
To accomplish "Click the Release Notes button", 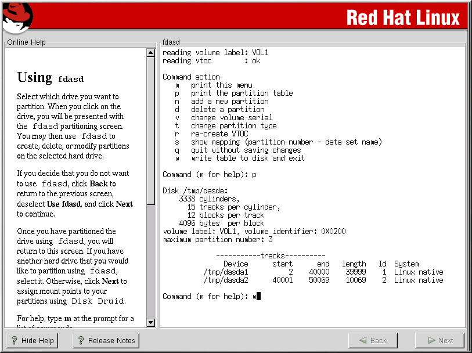I will (105, 340).
